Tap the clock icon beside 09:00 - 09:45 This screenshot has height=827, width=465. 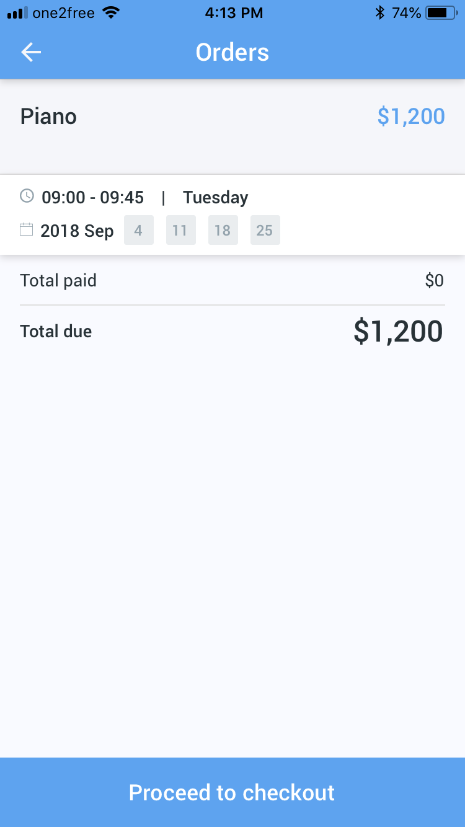tap(27, 197)
